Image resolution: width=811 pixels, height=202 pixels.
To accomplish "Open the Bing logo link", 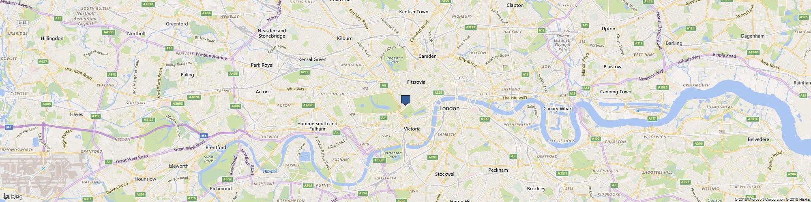I will [12, 197].
